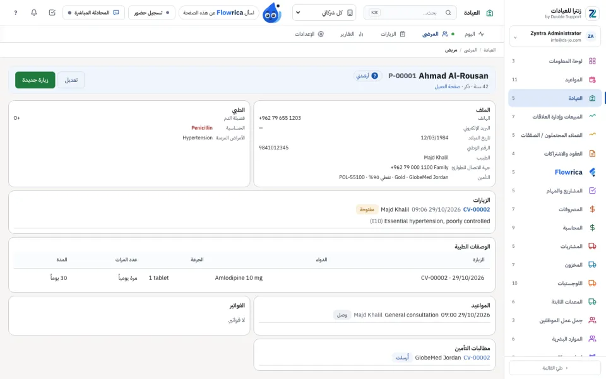606x379 pixels.
Task: Open contracts and subscriptions sidebar icon
Action: tap(592, 154)
